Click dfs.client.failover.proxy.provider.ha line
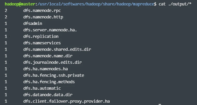 [68, 101]
